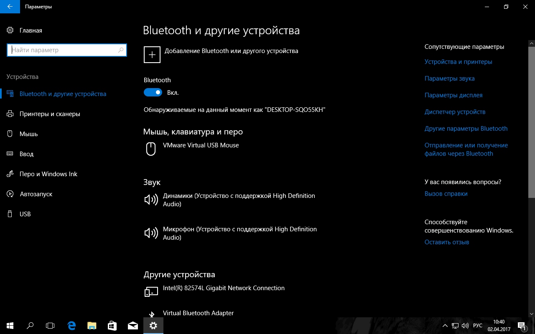Screen dimensions: 535x334
Task: Expand the Intel Gigabit Network Connection device
Action: click(224, 288)
